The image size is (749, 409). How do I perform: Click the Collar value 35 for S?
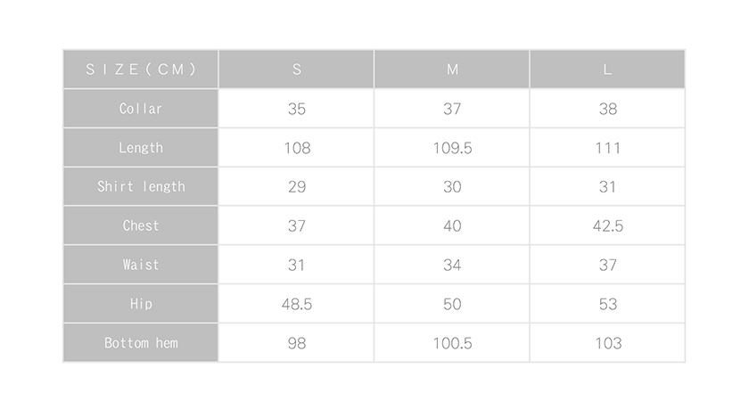click(x=297, y=109)
